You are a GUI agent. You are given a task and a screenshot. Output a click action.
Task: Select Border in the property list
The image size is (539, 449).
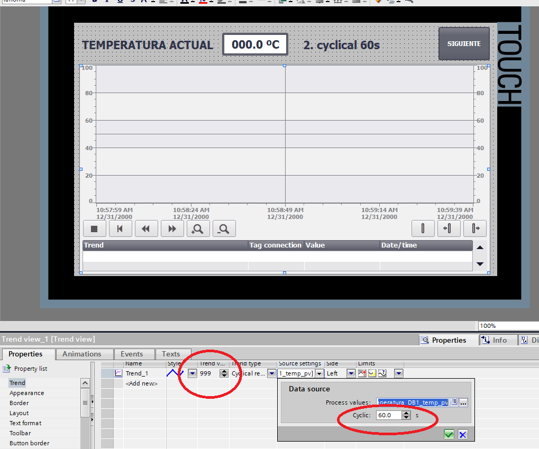(x=19, y=403)
